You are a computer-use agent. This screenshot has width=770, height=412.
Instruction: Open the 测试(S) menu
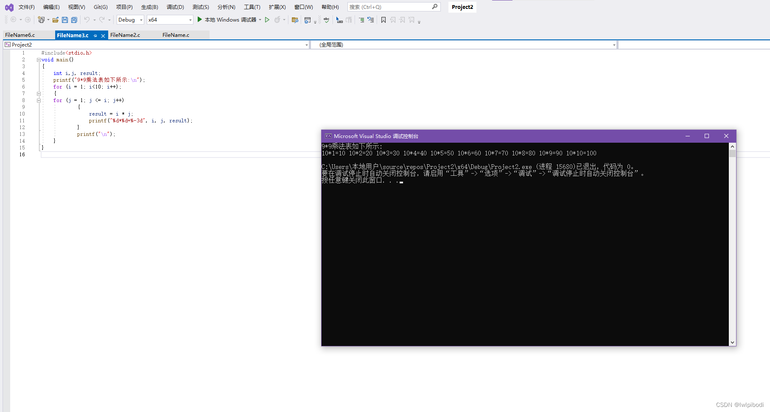201,7
